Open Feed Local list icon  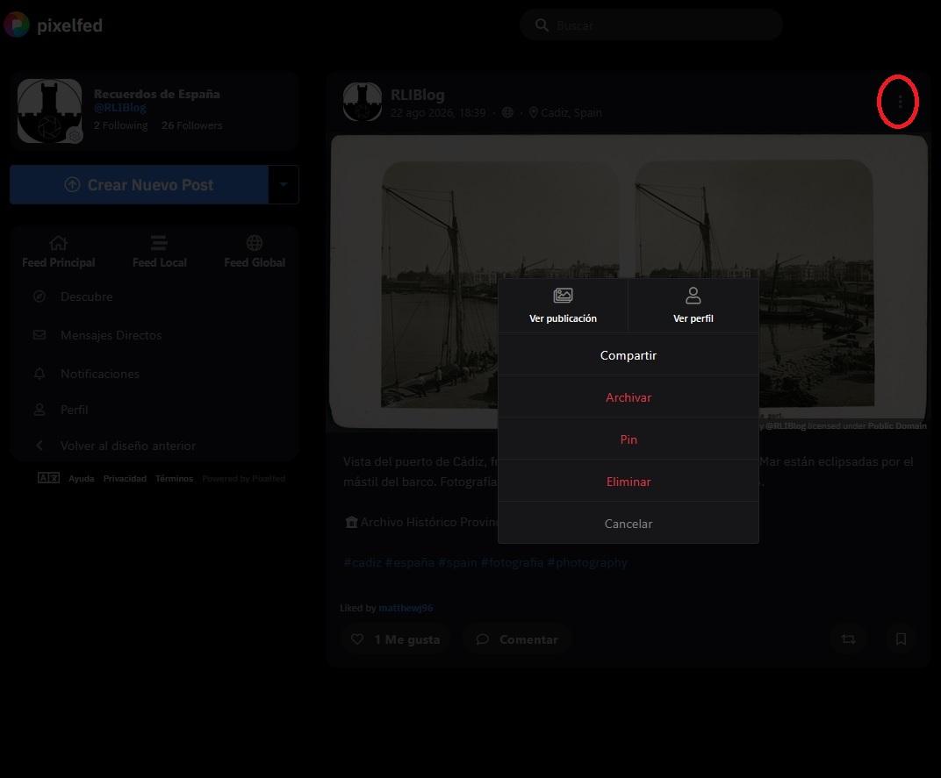(x=158, y=243)
